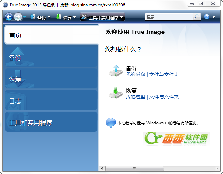Maximize the True Image window

click(x=201, y=3)
